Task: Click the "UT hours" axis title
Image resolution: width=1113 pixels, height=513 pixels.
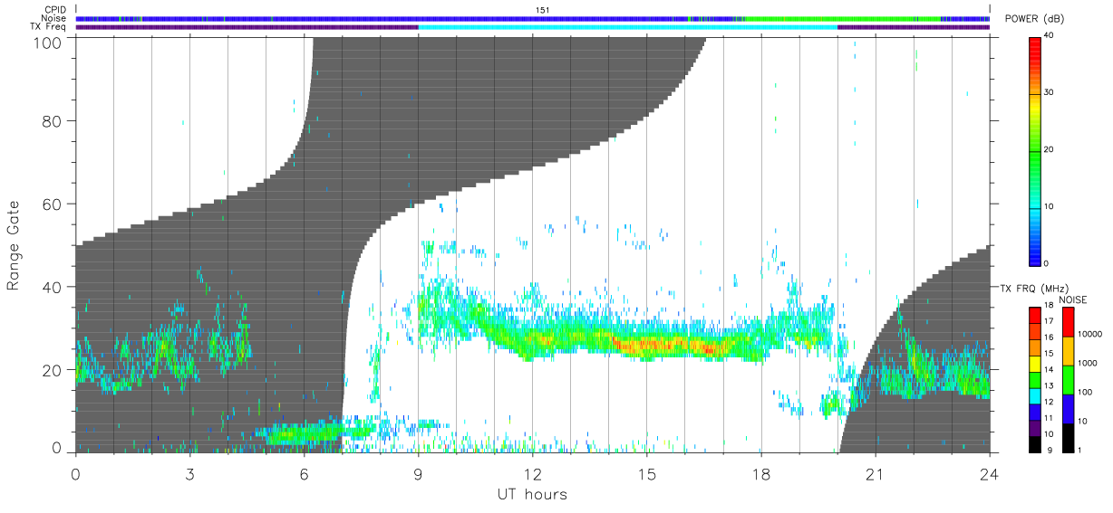Action: pyautogui.click(x=531, y=495)
